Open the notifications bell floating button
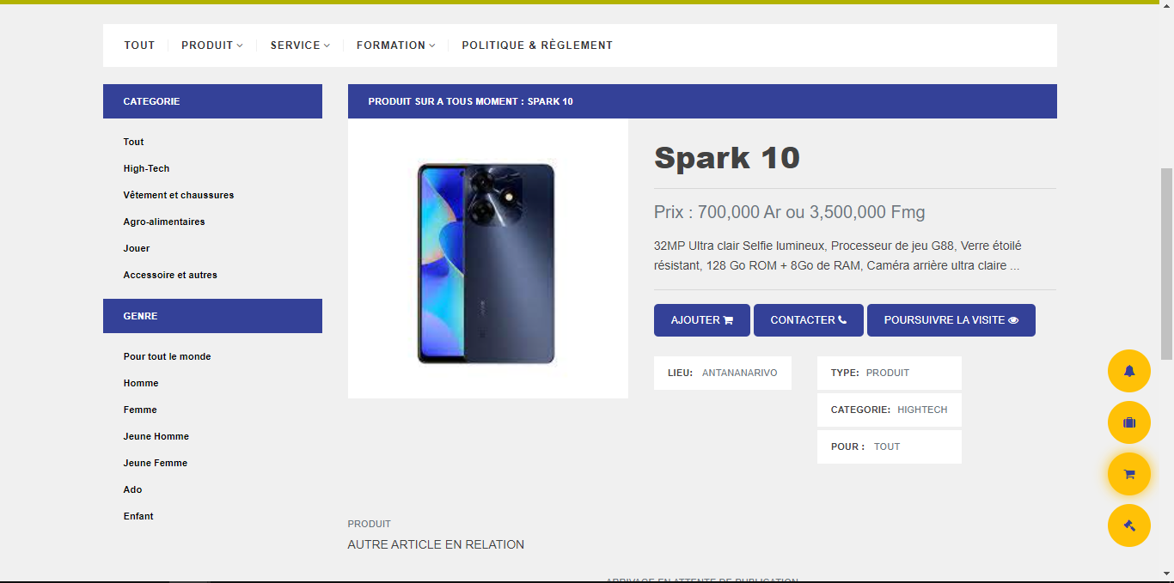The width and height of the screenshot is (1174, 583). click(x=1128, y=371)
